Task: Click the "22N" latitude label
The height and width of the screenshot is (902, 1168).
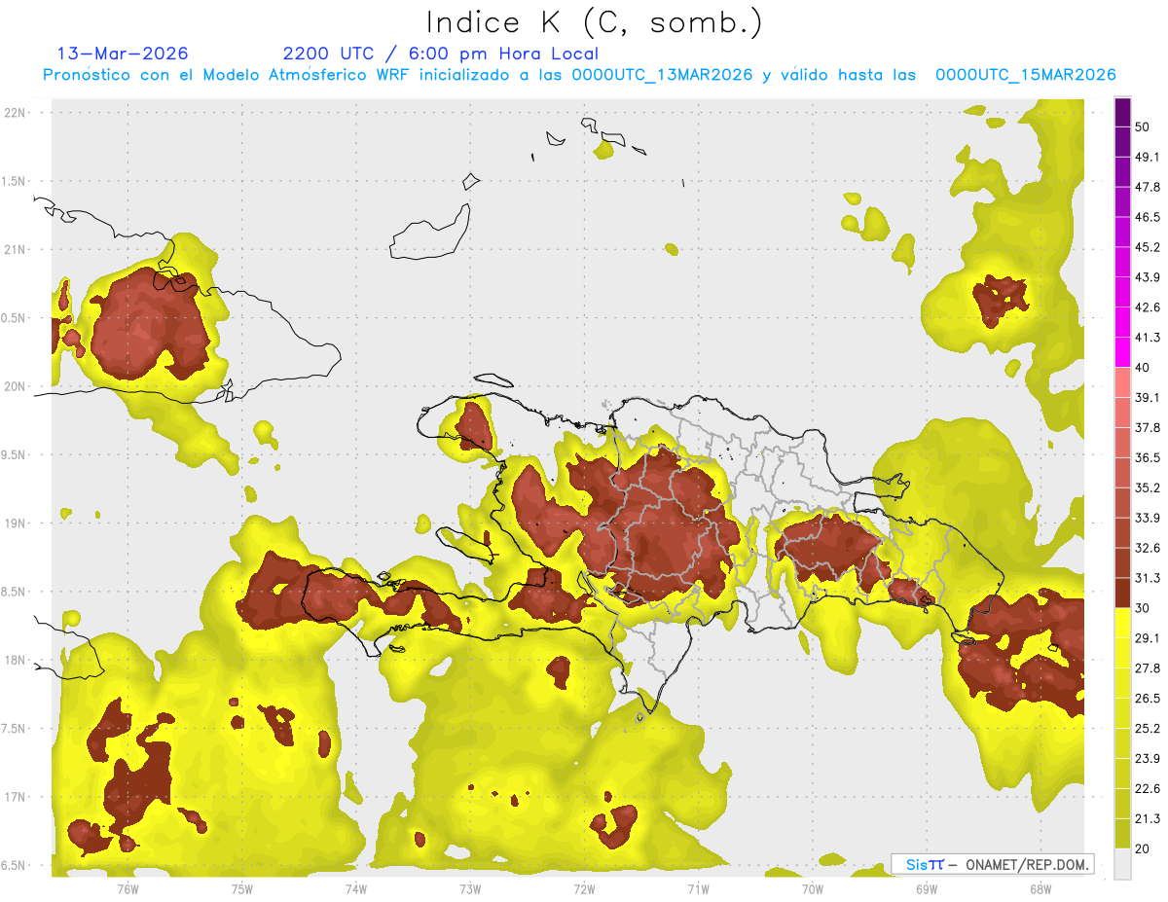Action: (x=14, y=112)
